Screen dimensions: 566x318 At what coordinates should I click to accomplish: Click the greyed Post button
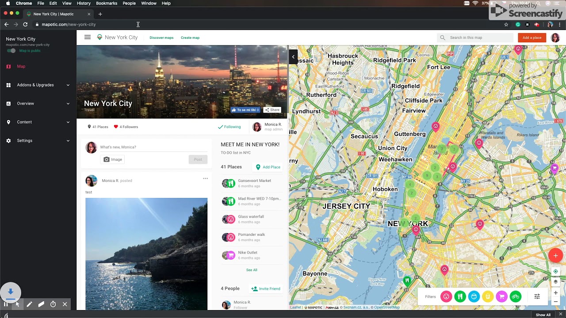198,159
